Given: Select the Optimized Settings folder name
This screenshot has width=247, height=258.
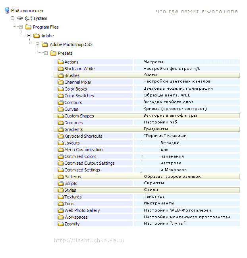Looking at the screenshot, I should click(x=82, y=170).
